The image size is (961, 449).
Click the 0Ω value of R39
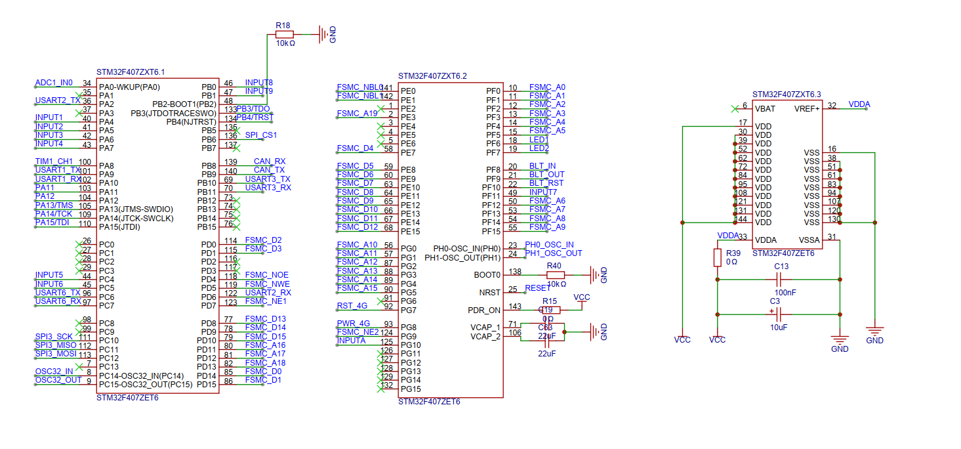click(732, 262)
